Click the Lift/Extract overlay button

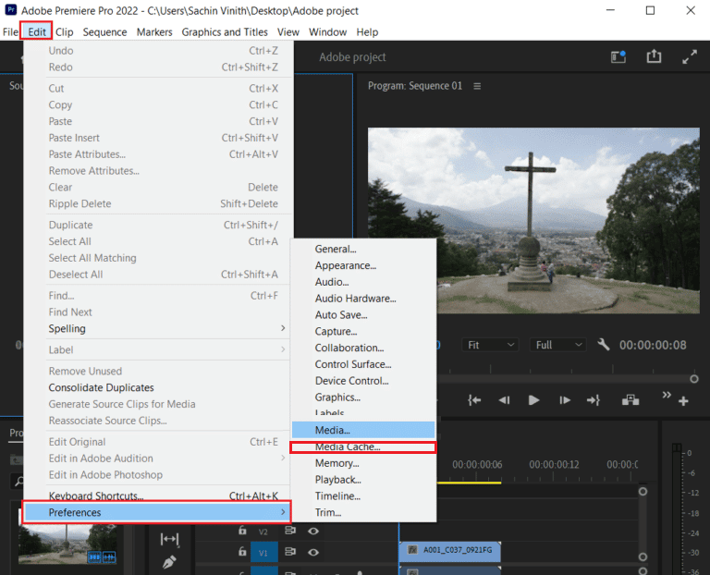tap(630, 400)
